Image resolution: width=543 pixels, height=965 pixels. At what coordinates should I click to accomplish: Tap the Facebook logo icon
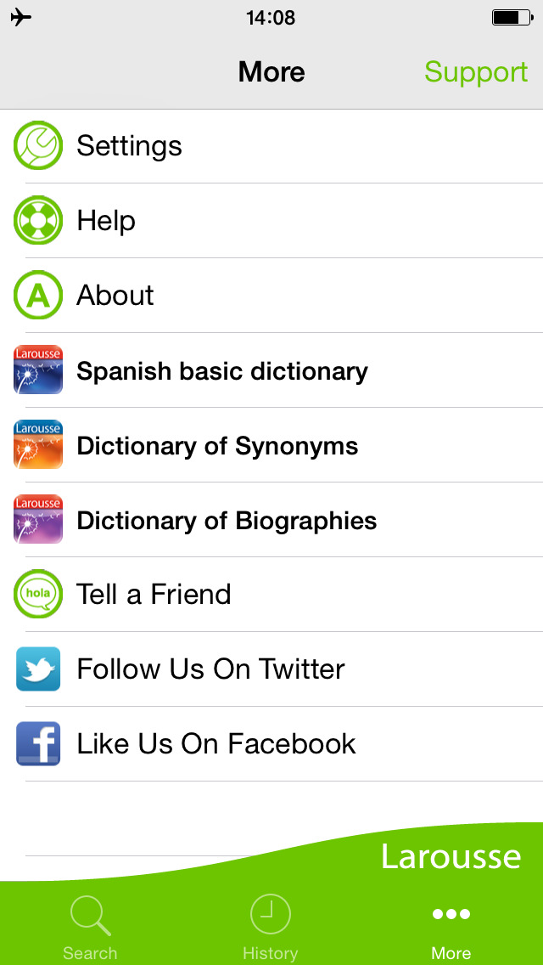[38, 744]
